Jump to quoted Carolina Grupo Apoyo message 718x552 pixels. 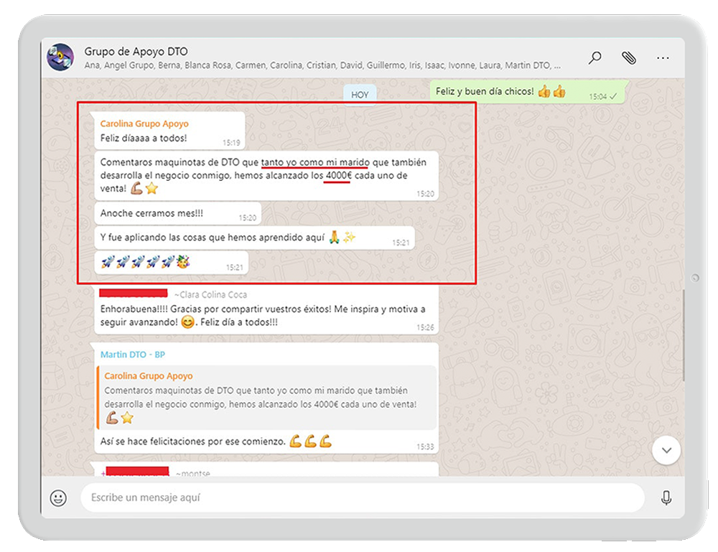click(x=266, y=396)
